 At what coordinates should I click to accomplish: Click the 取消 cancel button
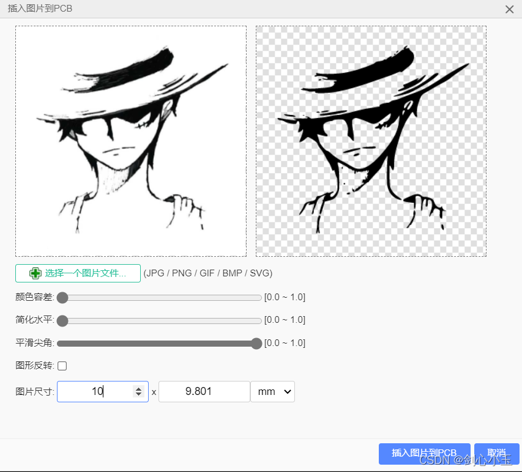coord(497,454)
